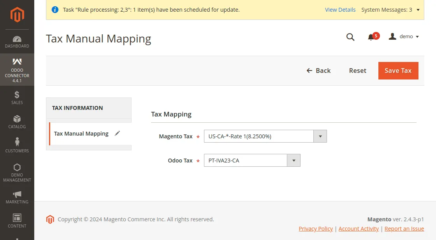Image resolution: width=436 pixels, height=240 pixels.
Task: Open the demo user account menu
Action: click(x=404, y=36)
